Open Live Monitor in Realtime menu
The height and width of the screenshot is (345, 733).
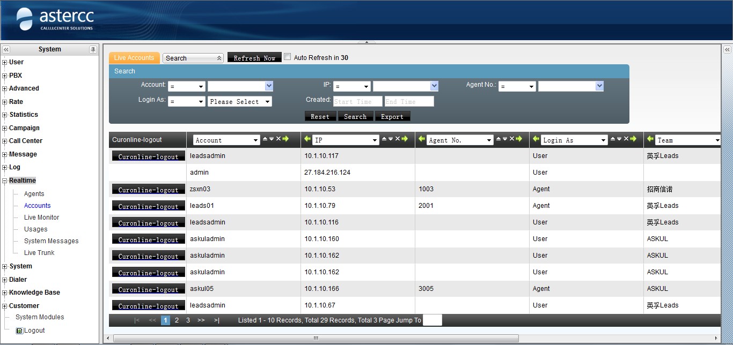pos(41,217)
